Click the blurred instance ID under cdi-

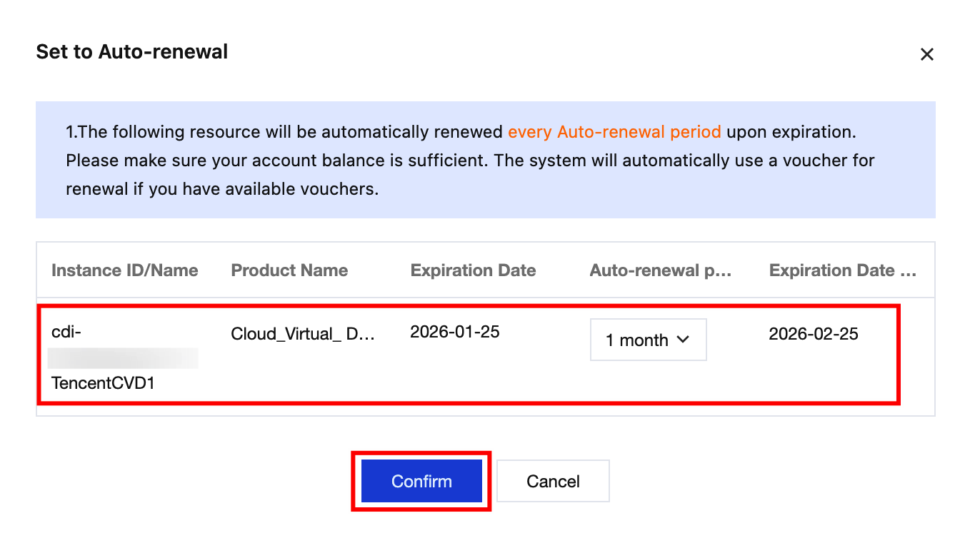(x=123, y=358)
